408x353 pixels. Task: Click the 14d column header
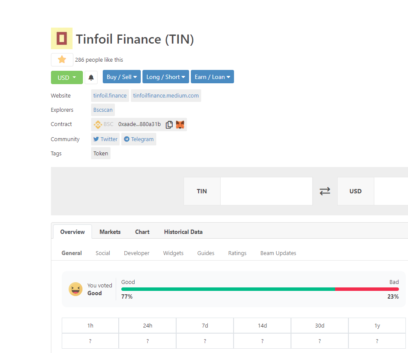click(x=263, y=325)
